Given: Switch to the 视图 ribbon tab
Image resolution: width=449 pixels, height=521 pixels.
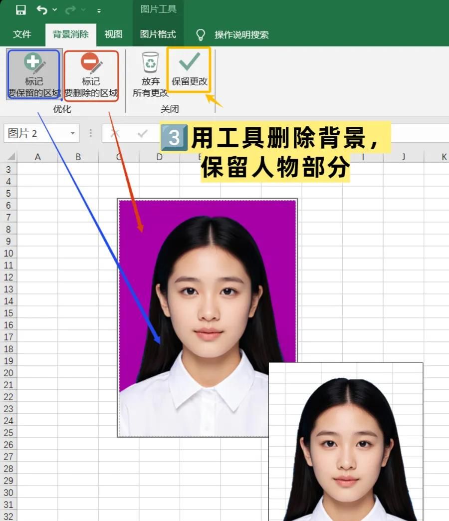Looking at the screenshot, I should click(113, 35).
